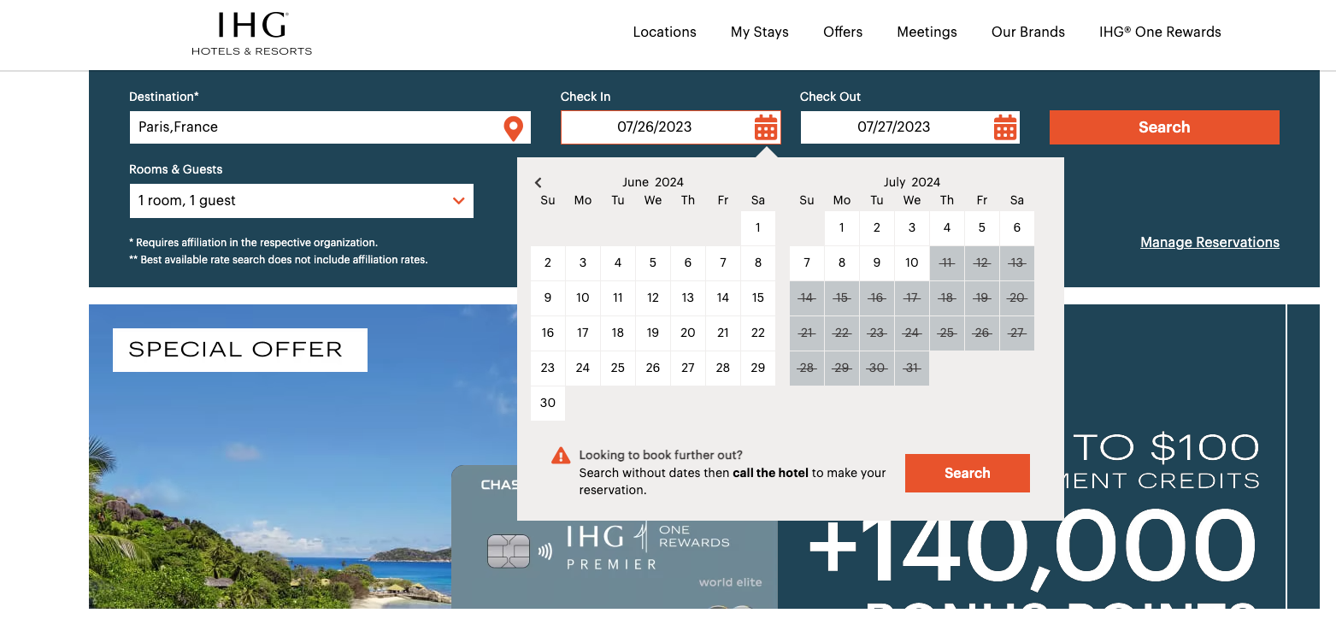Expand the Rooms & Guests dropdown
Image resolution: width=1336 pixels, height=619 pixels.
pos(301,201)
